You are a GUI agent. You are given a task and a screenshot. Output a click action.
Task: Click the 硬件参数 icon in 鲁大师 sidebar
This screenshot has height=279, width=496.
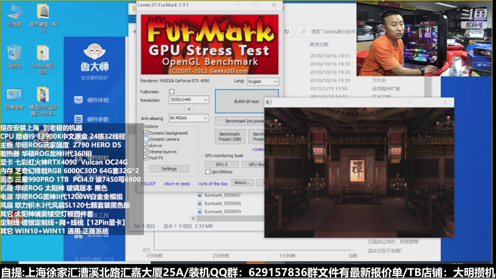pyautogui.click(x=78, y=119)
